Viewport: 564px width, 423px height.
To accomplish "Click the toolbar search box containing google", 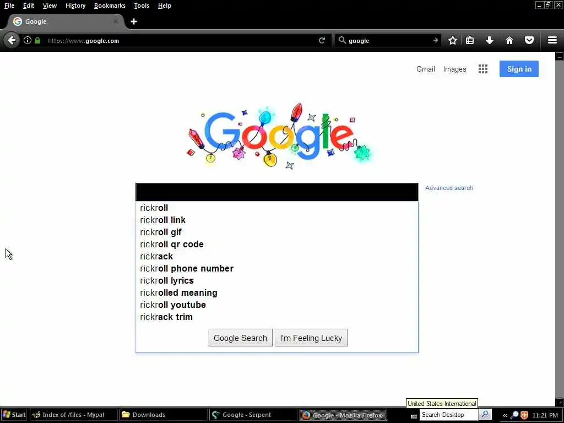I will 388,40.
